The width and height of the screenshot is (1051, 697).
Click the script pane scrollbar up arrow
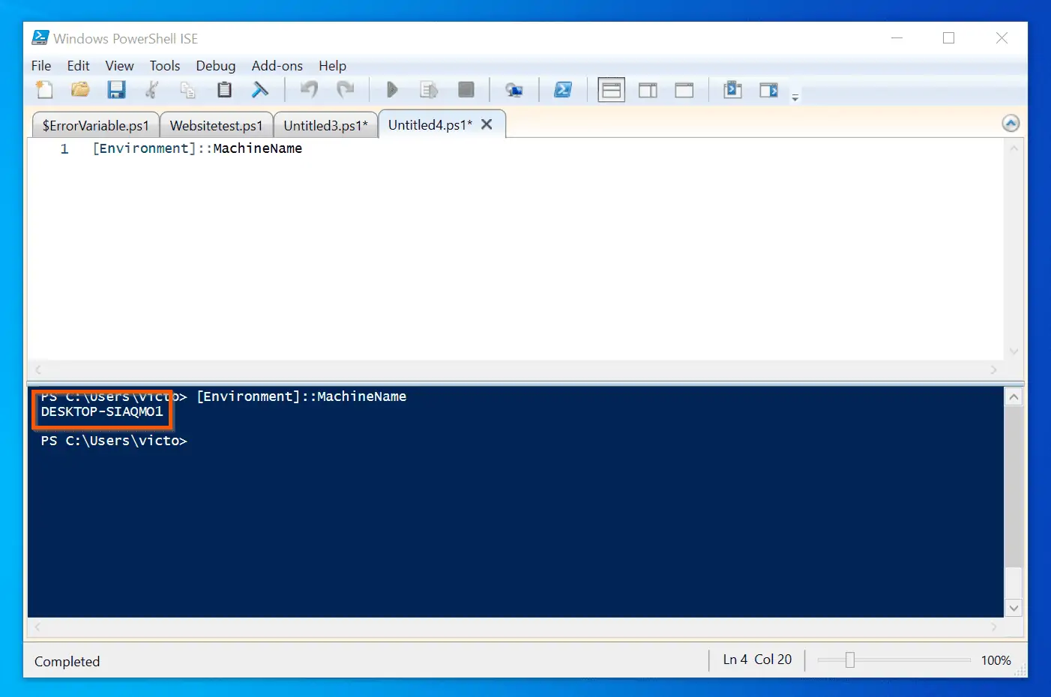[1014, 148]
